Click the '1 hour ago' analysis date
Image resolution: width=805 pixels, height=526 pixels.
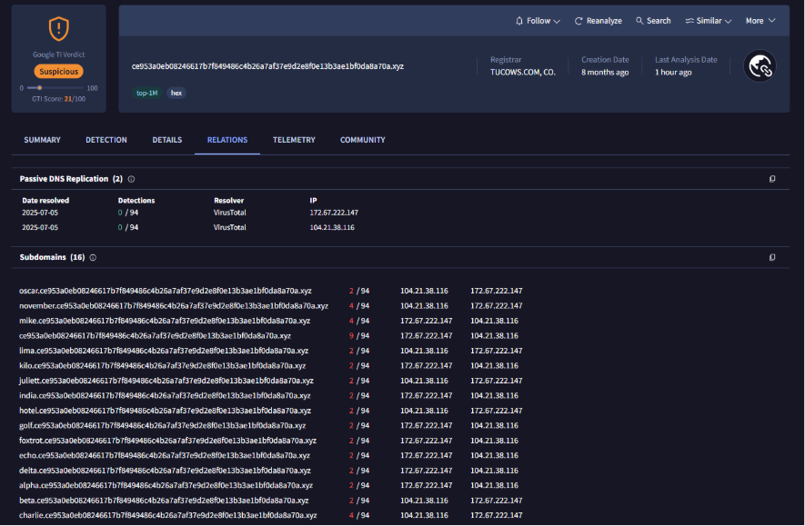click(673, 73)
